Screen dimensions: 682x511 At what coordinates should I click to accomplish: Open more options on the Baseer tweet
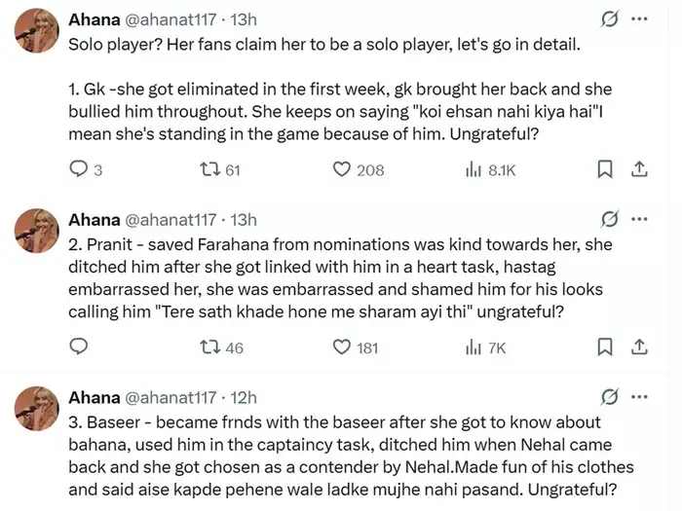tap(639, 397)
